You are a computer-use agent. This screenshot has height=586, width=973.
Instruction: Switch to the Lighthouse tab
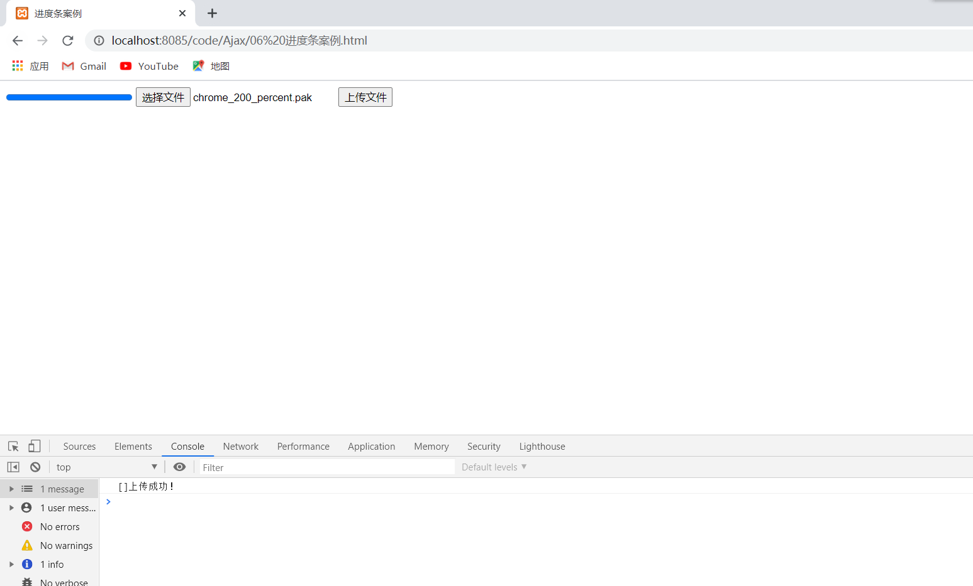click(542, 447)
